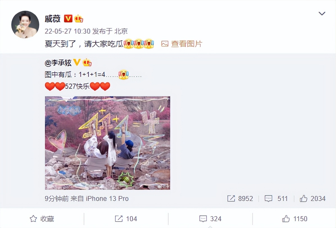Click the crown membership badge beside 戚薇
Screen dimensions: 336x228
[x=79, y=19]
